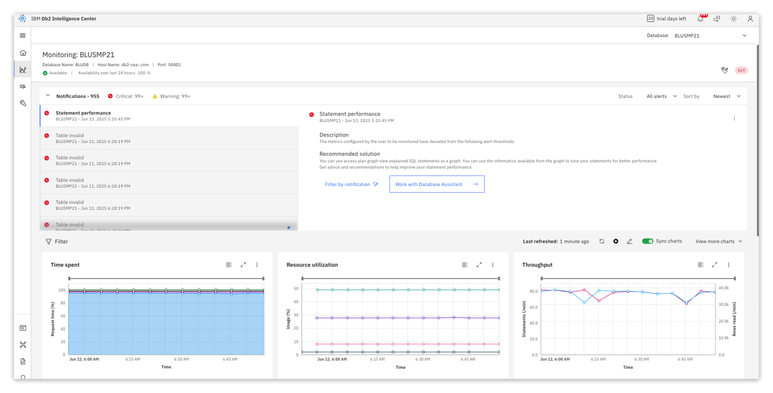Refresh the charts data
This screenshot has height=393, width=773.
(602, 241)
